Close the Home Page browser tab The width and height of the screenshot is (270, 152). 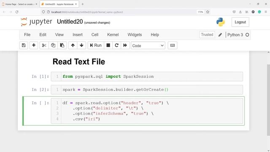pos(36,4)
